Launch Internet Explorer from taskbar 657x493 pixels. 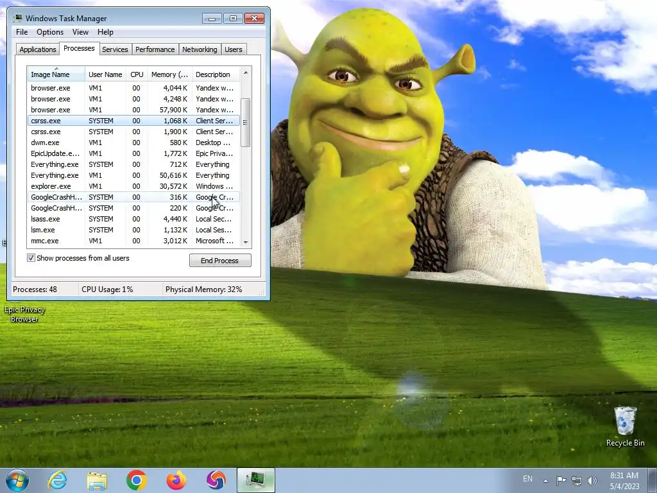point(57,480)
